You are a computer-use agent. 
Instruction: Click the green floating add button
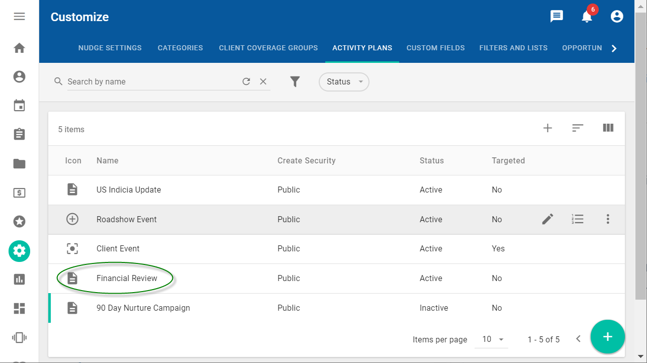tap(607, 337)
